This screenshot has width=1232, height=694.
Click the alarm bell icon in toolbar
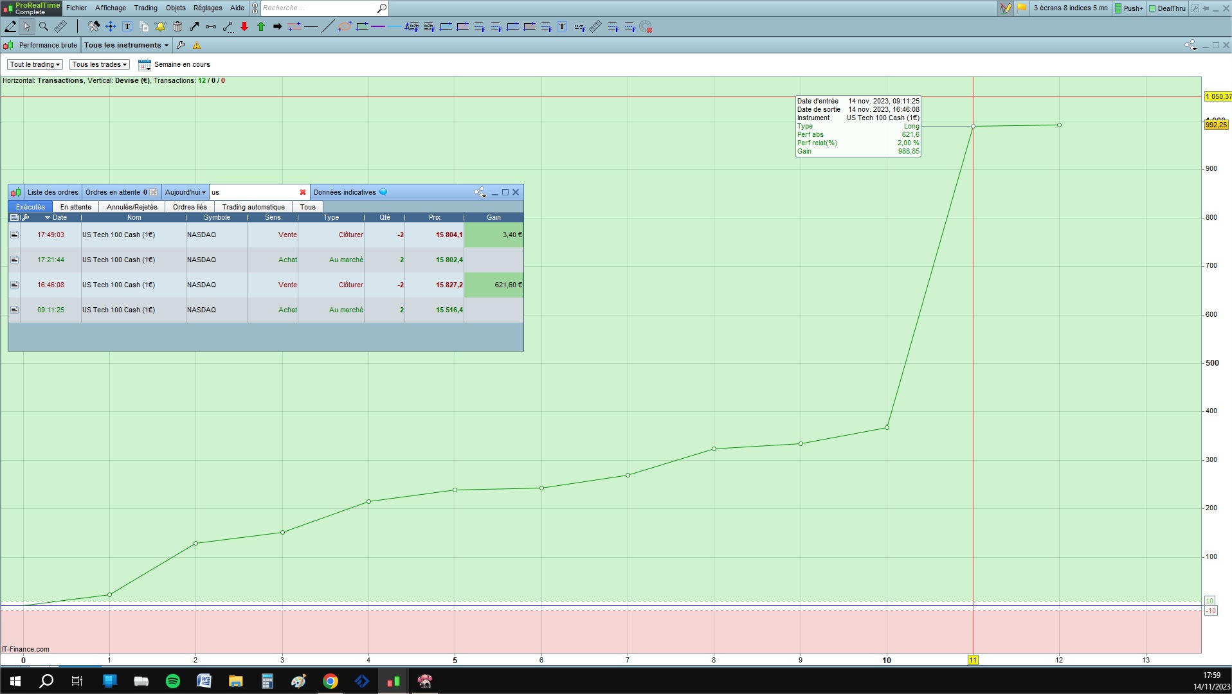pos(160,26)
